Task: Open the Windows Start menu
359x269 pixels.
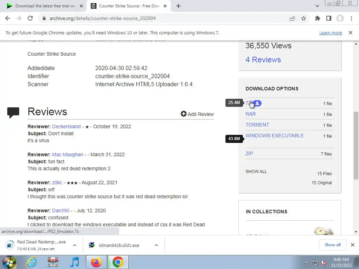Action: (x=9, y=262)
